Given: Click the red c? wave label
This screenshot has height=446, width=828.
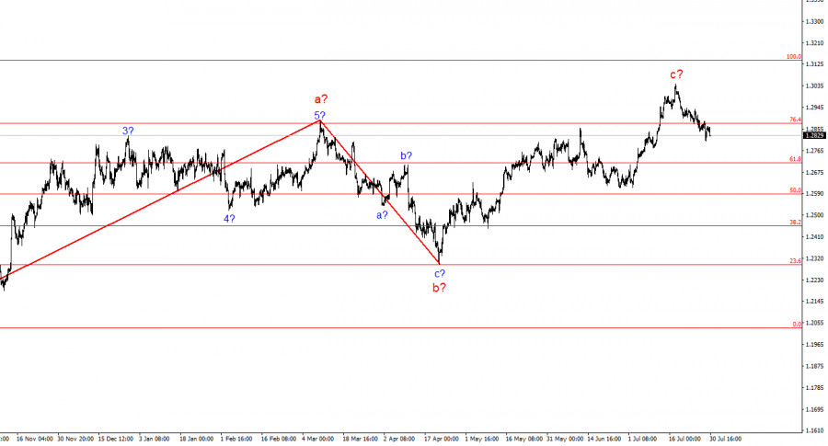Looking at the screenshot, I should click(x=677, y=74).
